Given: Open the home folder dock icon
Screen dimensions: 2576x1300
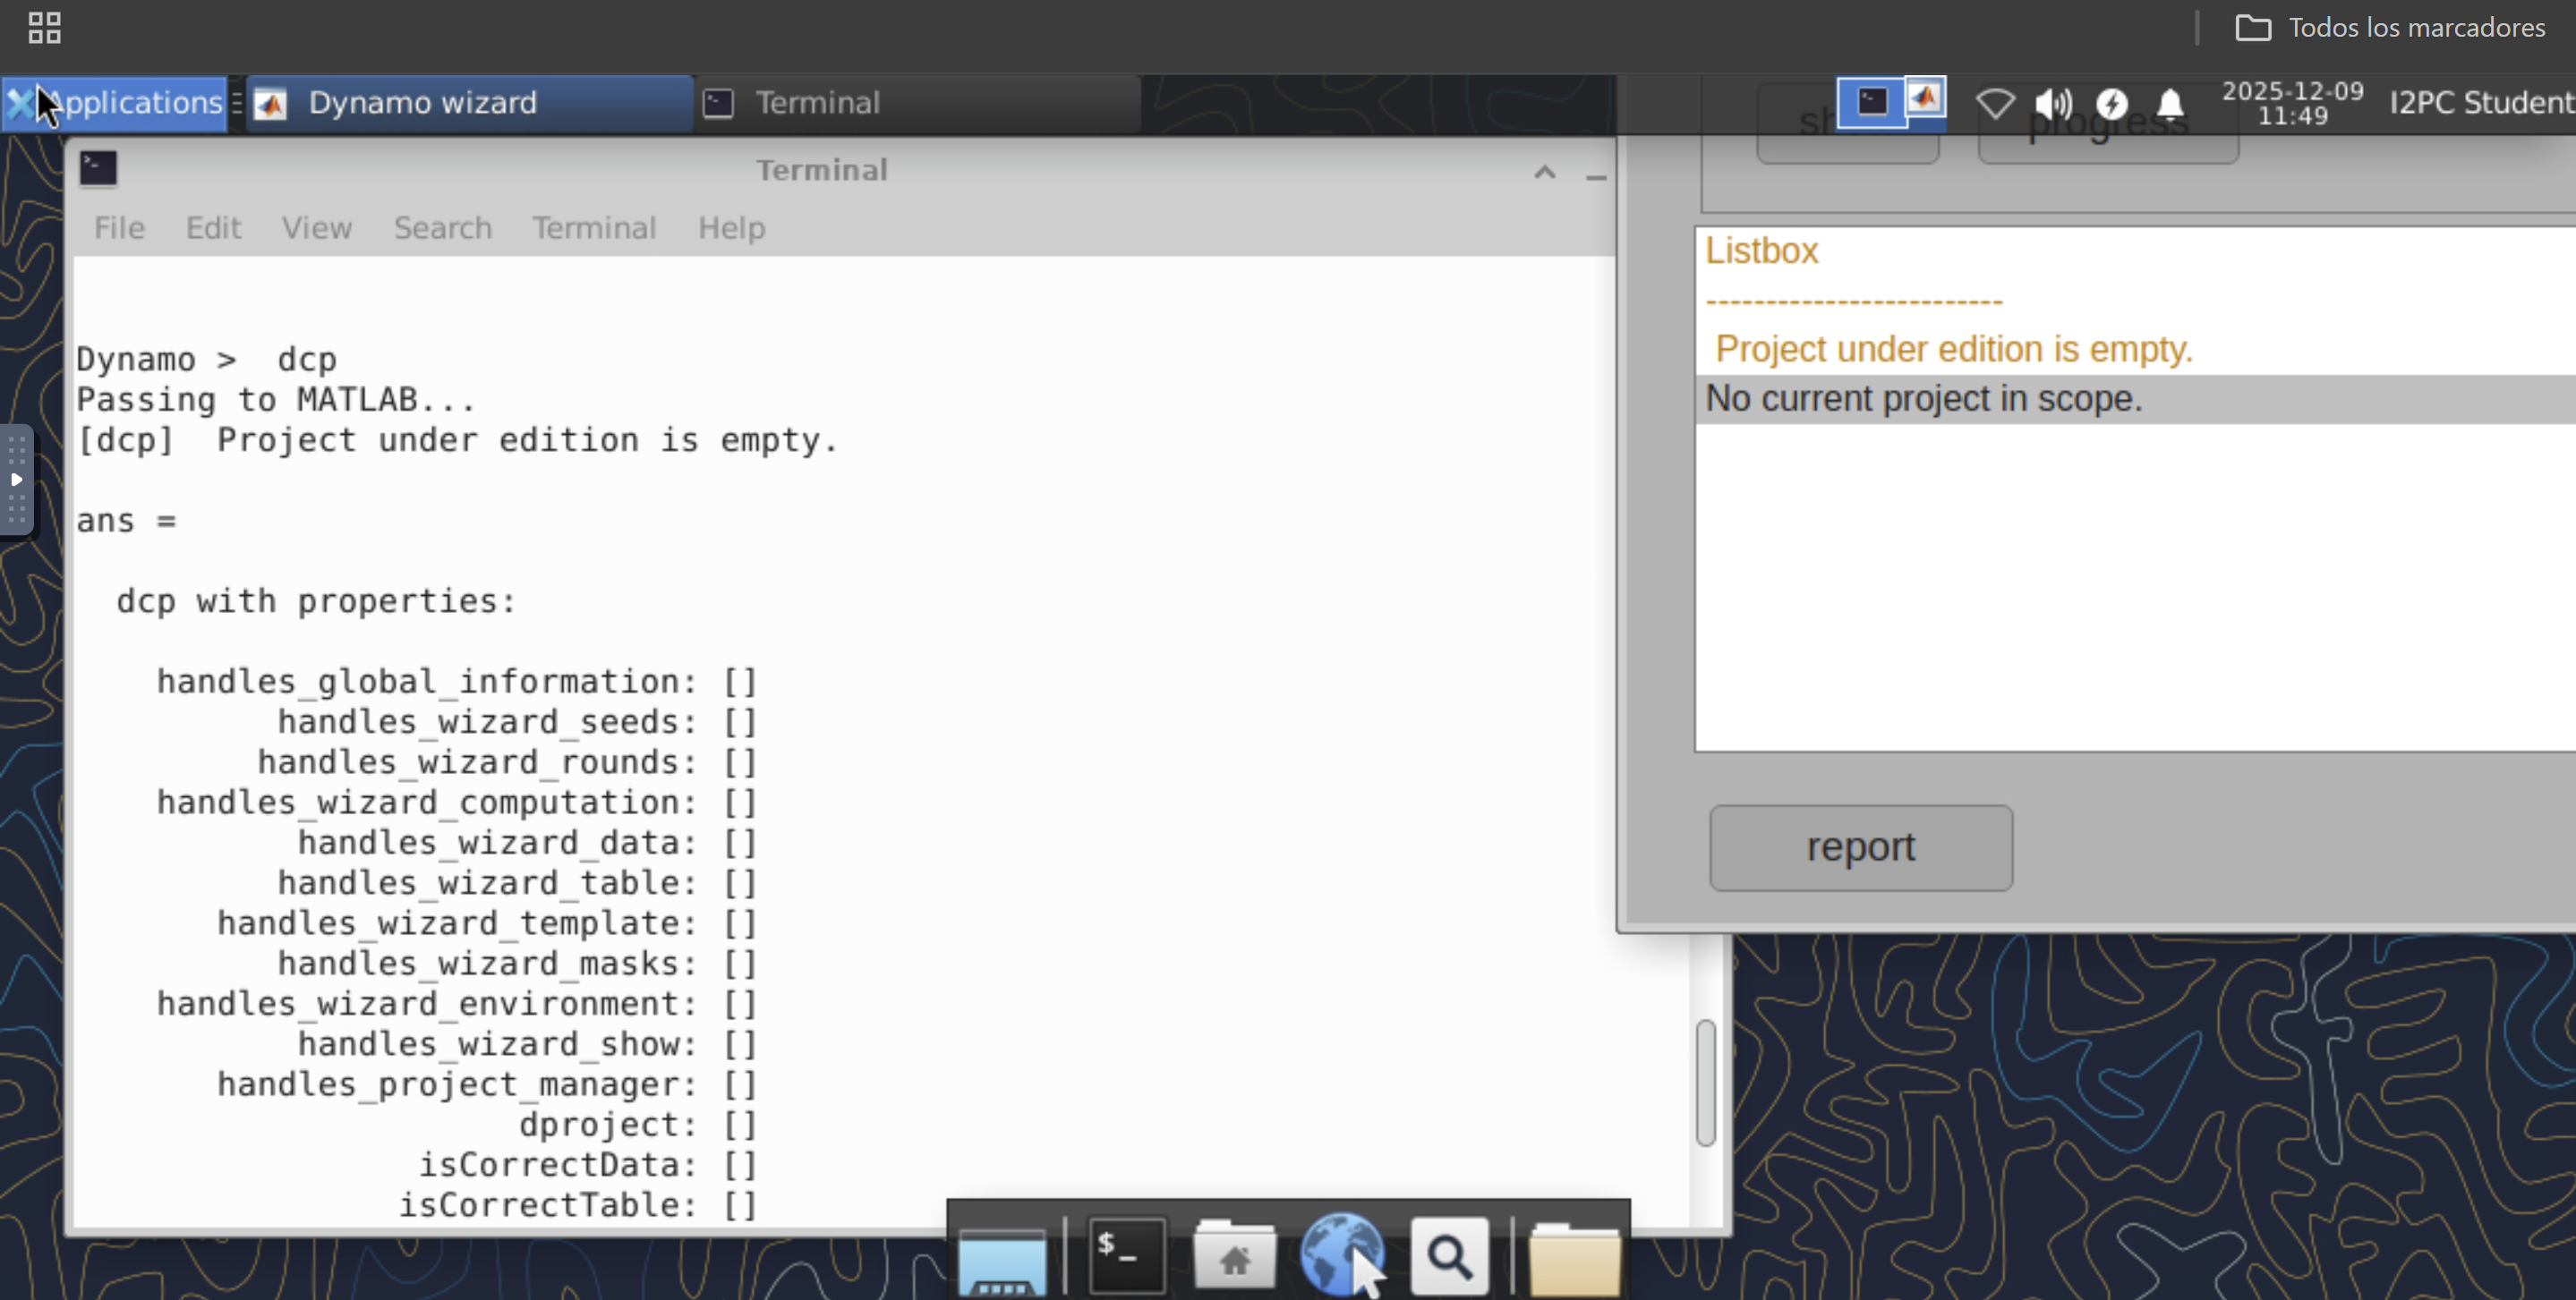Looking at the screenshot, I should click(1234, 1255).
